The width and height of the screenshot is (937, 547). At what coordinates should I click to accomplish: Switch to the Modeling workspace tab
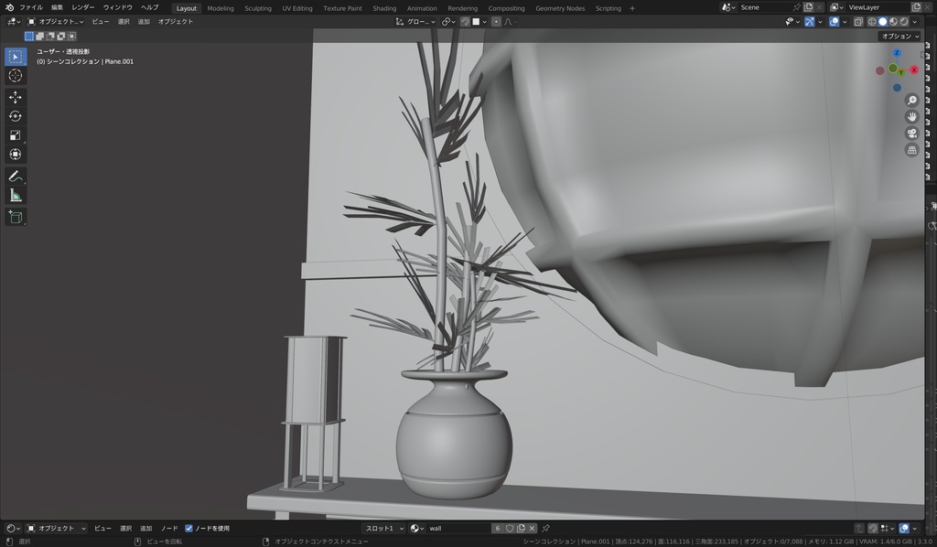221,8
